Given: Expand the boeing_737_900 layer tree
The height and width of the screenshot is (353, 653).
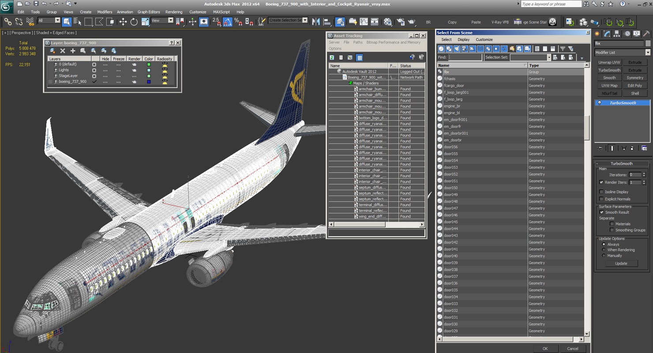Looking at the screenshot, I should pyautogui.click(x=50, y=82).
